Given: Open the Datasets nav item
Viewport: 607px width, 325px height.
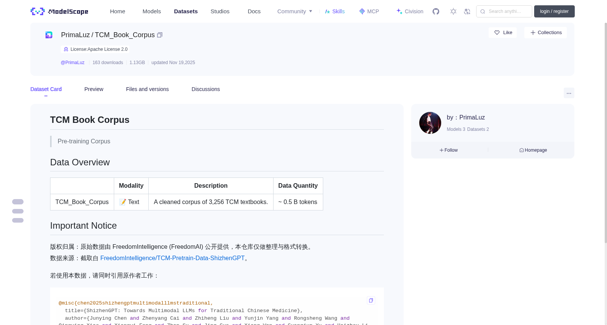Looking at the screenshot, I should 186,11.
